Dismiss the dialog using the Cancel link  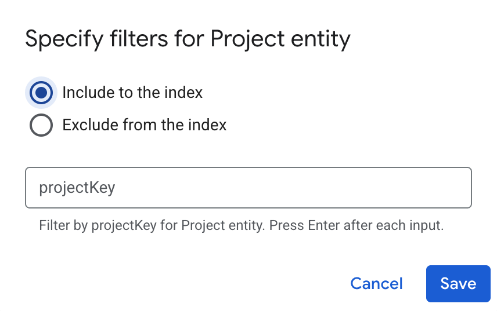click(376, 284)
